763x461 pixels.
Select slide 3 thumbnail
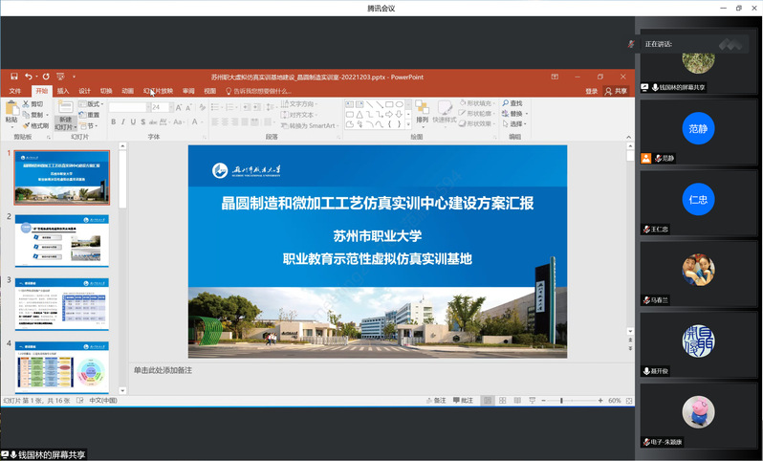point(62,304)
